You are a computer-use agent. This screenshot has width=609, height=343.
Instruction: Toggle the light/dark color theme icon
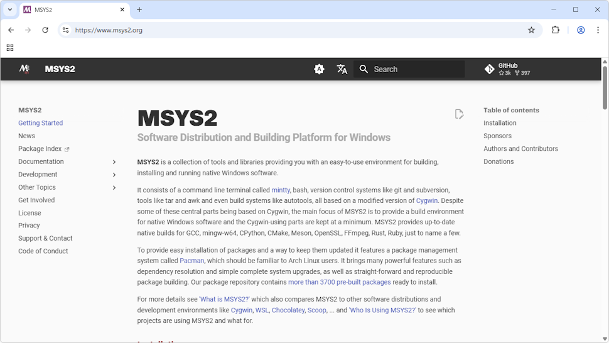click(x=320, y=69)
